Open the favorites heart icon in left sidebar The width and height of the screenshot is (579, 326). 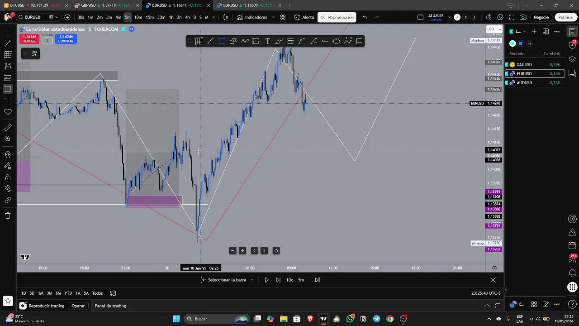[8, 112]
